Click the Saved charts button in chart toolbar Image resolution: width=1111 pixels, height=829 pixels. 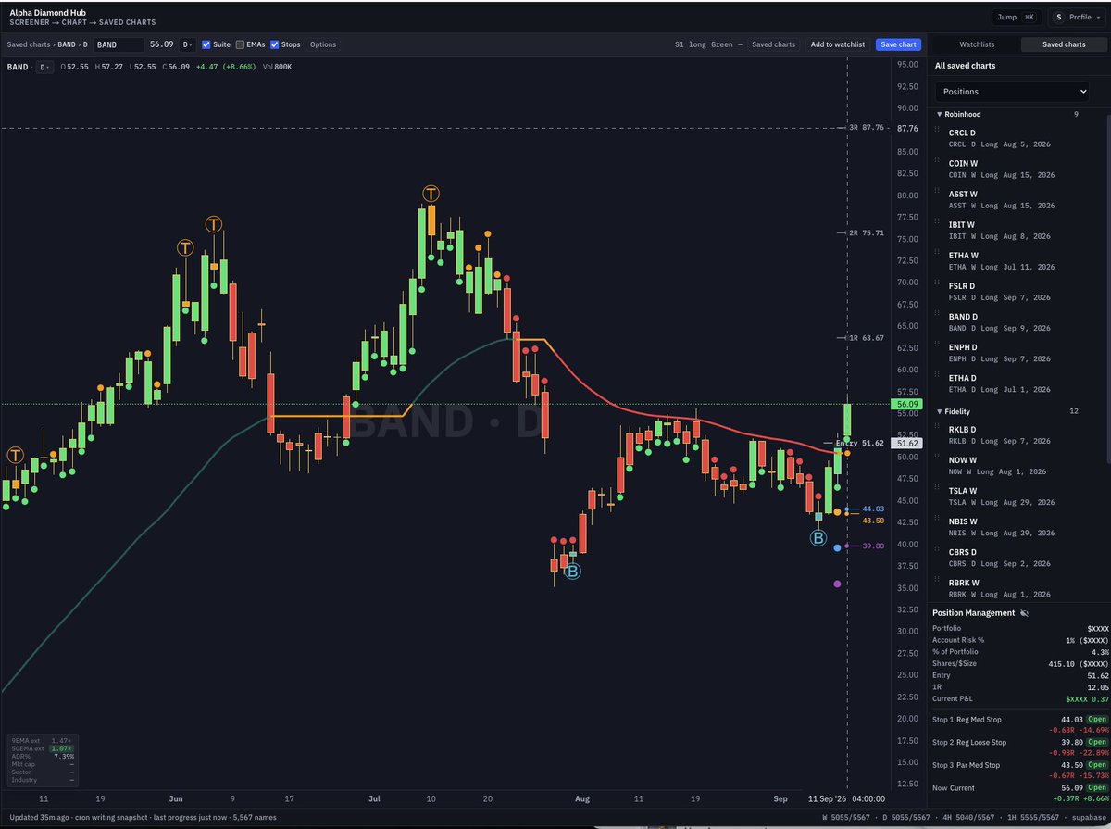773,44
